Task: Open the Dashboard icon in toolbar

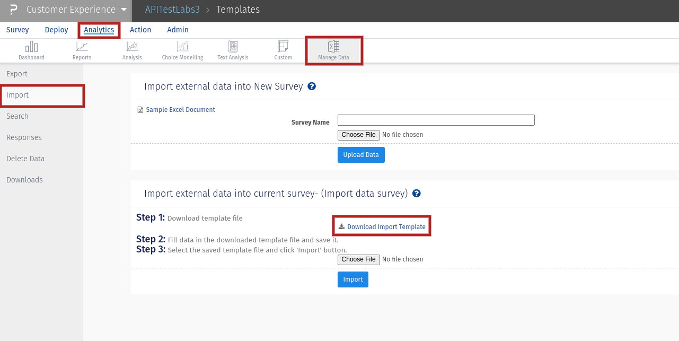Action: point(31,47)
